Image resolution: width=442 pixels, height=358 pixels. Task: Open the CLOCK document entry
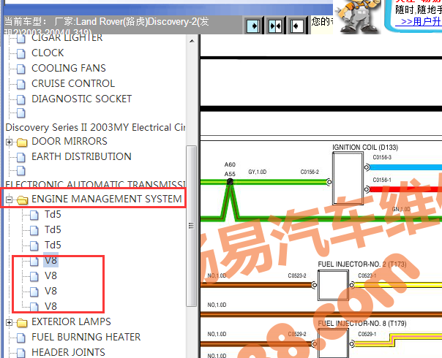48,53
